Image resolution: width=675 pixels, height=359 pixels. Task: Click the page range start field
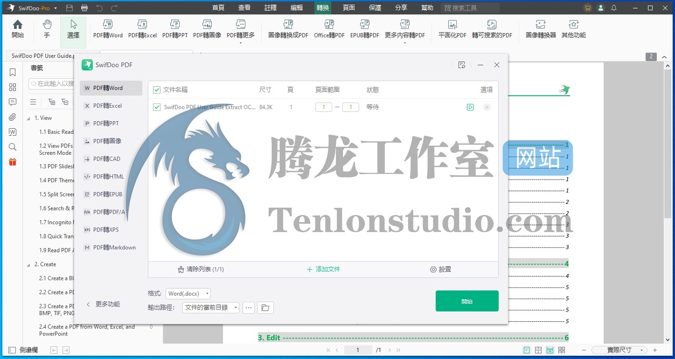[324, 107]
